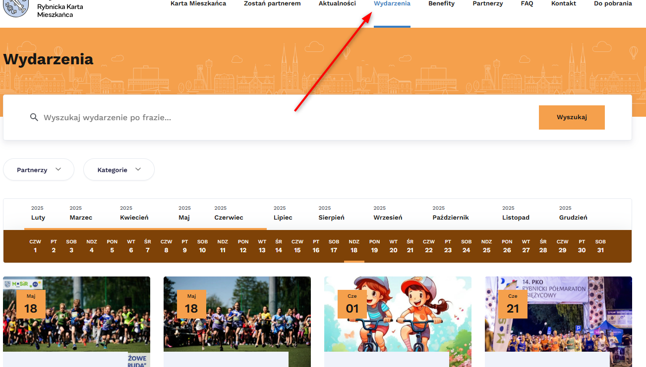Select the month Kwiecień 2025
This screenshot has width=646, height=367.
pos(134,213)
